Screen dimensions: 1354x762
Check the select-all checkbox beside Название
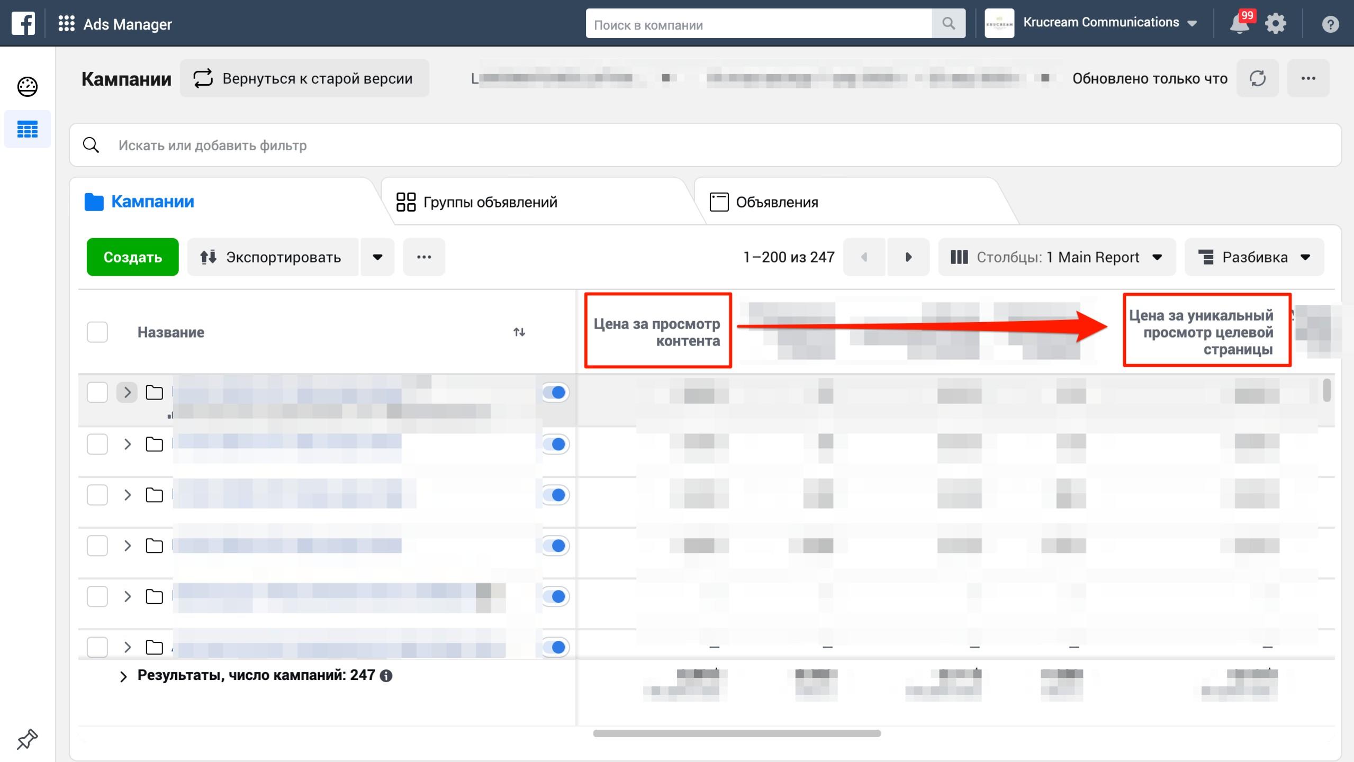[97, 332]
